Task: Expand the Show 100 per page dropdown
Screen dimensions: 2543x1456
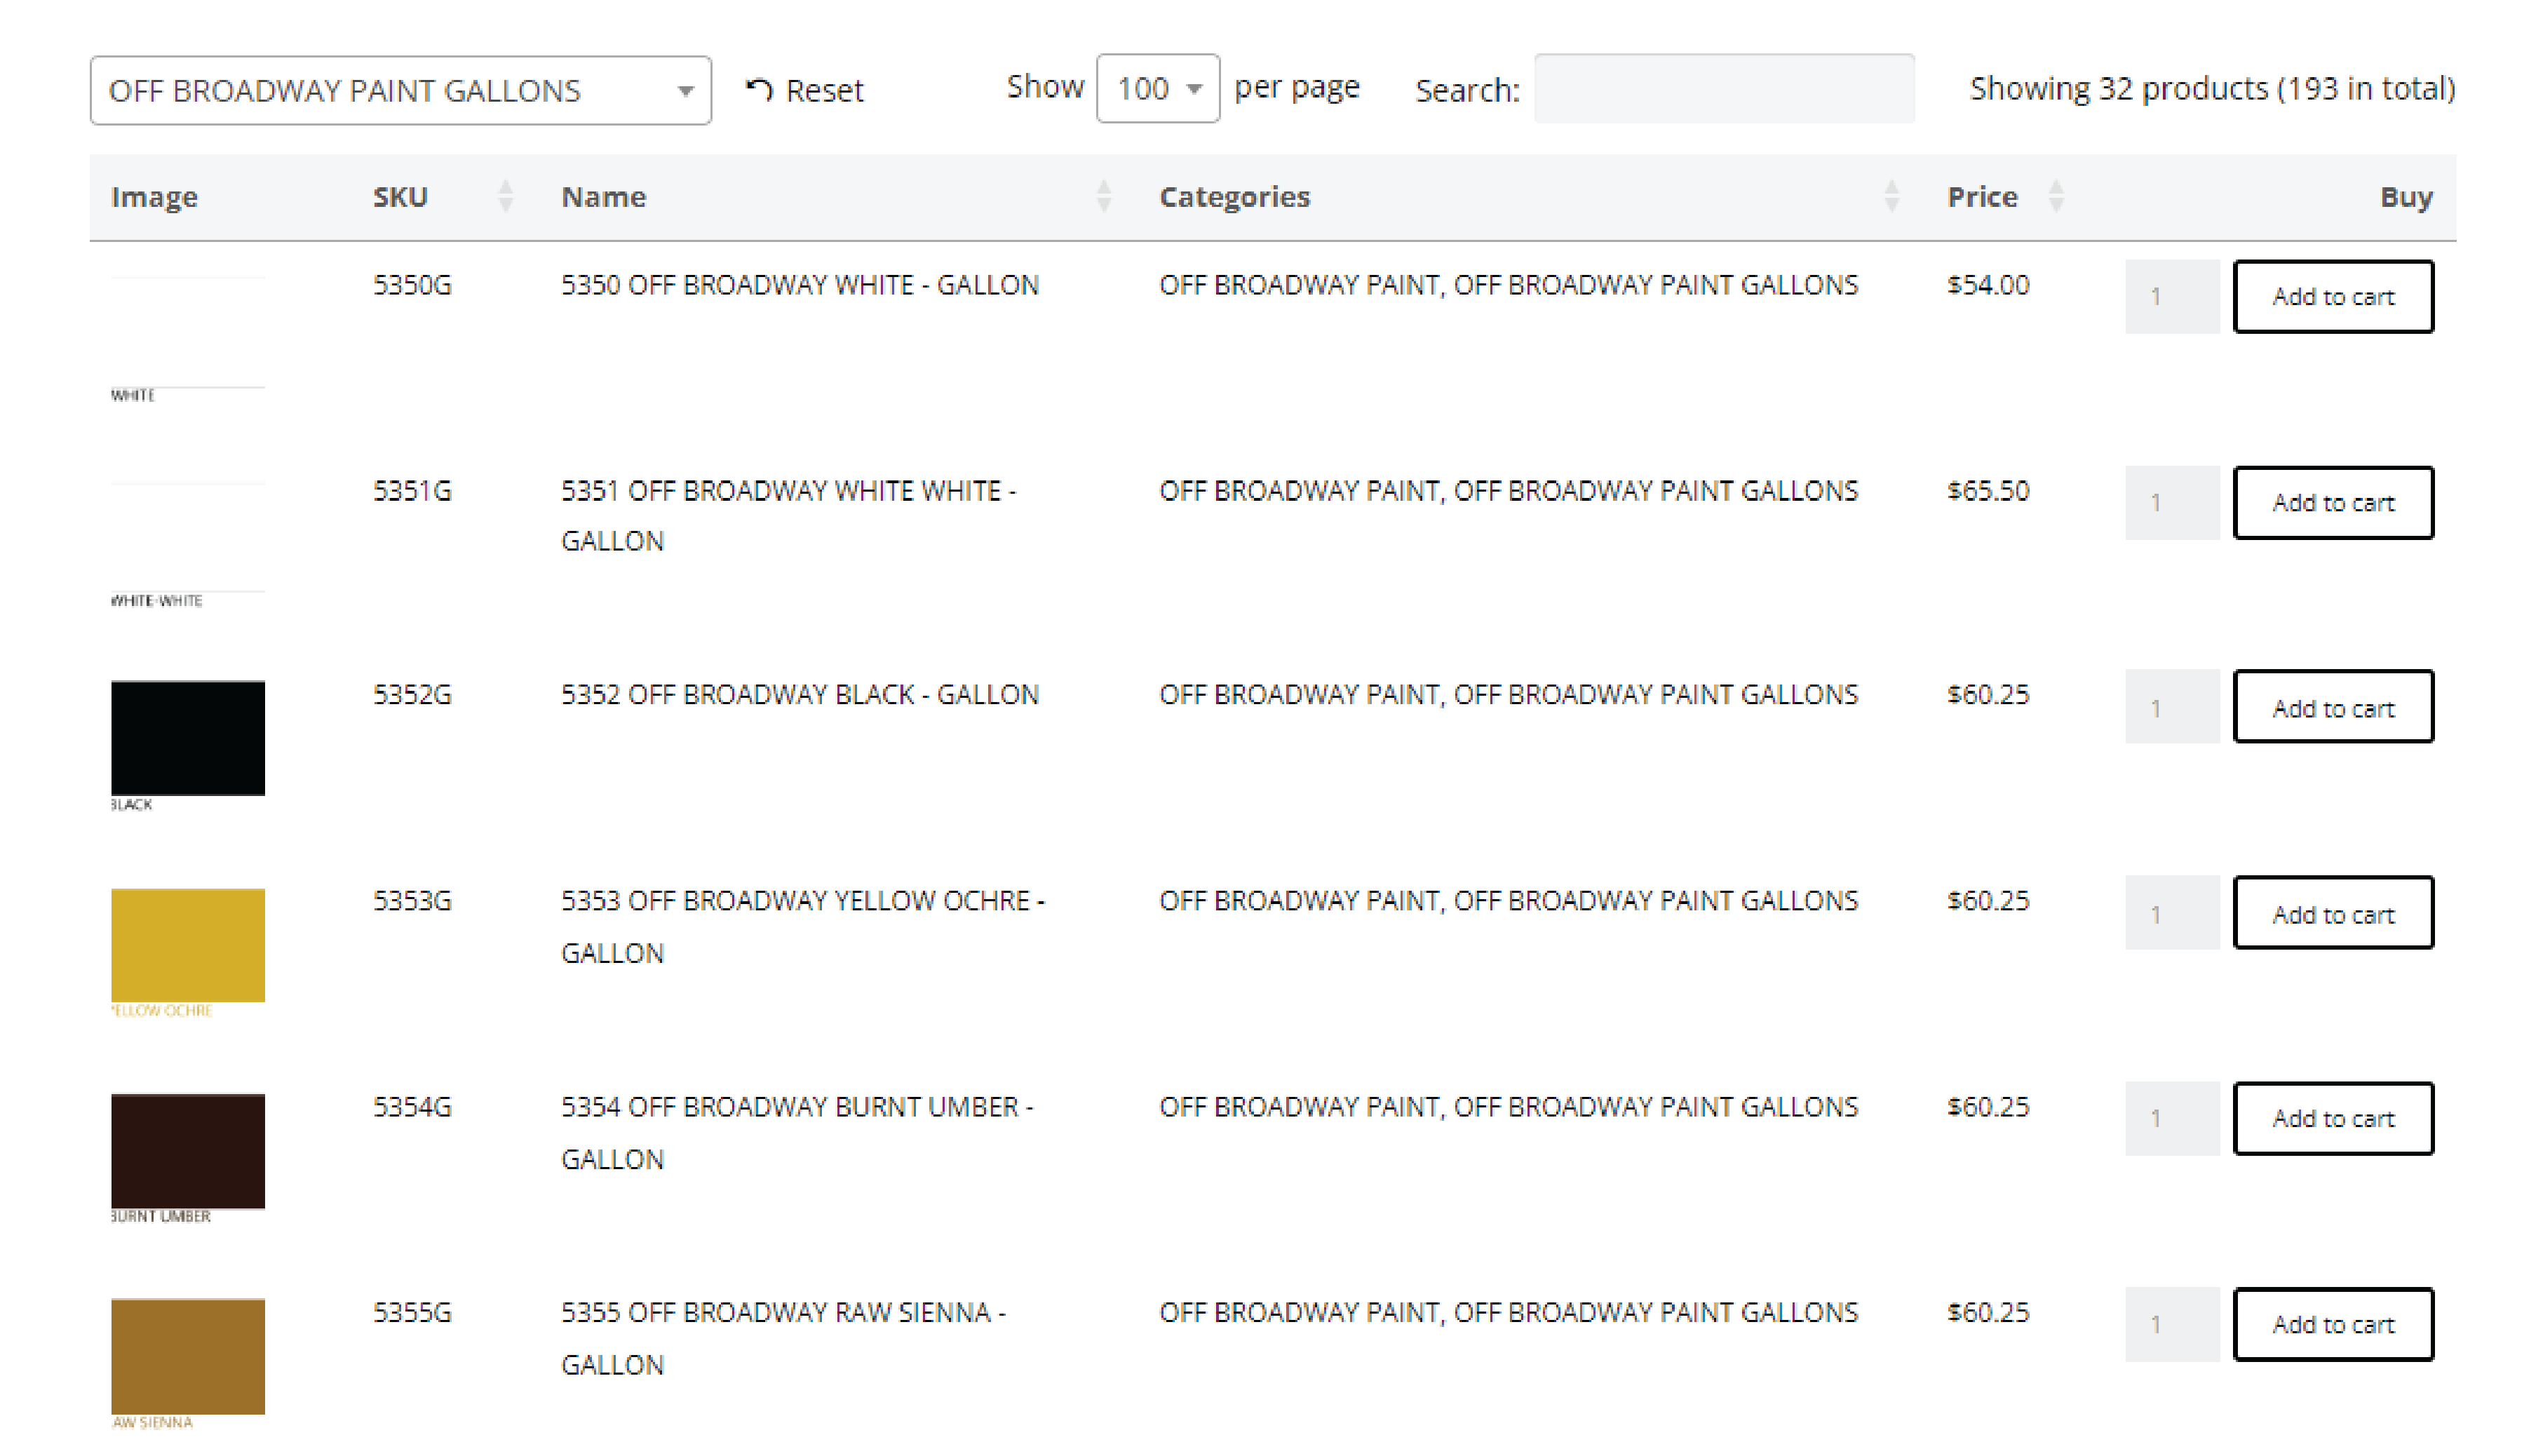Action: click(1157, 89)
